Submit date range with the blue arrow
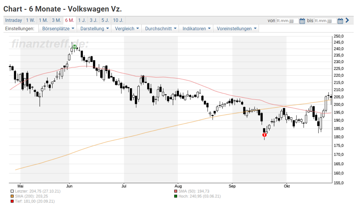The height and width of the screenshot is (206, 356). (x=347, y=20)
